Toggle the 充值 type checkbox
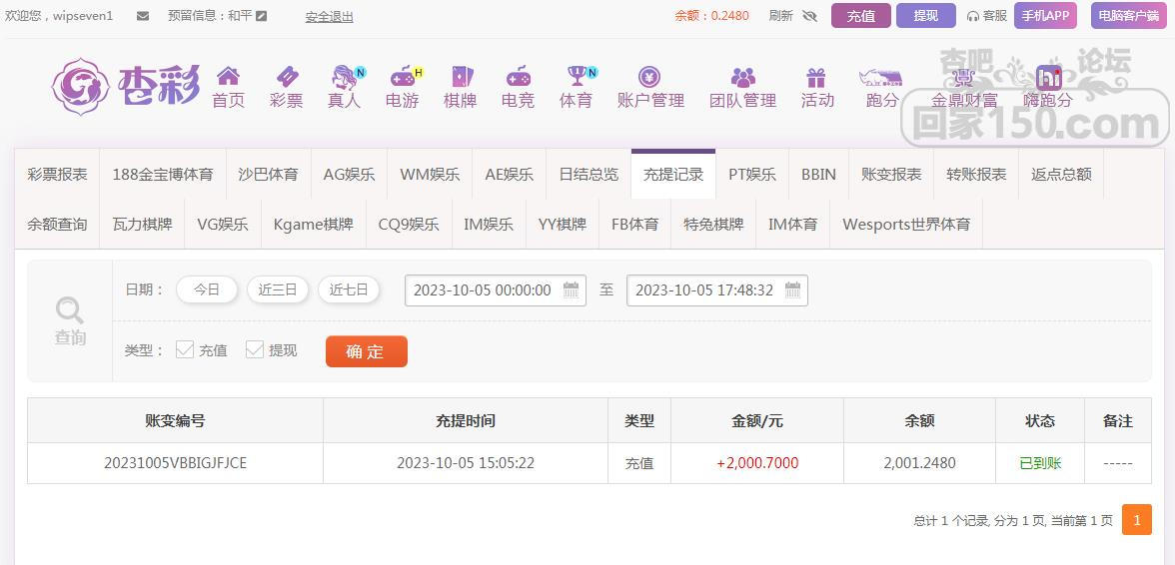Viewport: 1175px width, 565px height. (184, 349)
